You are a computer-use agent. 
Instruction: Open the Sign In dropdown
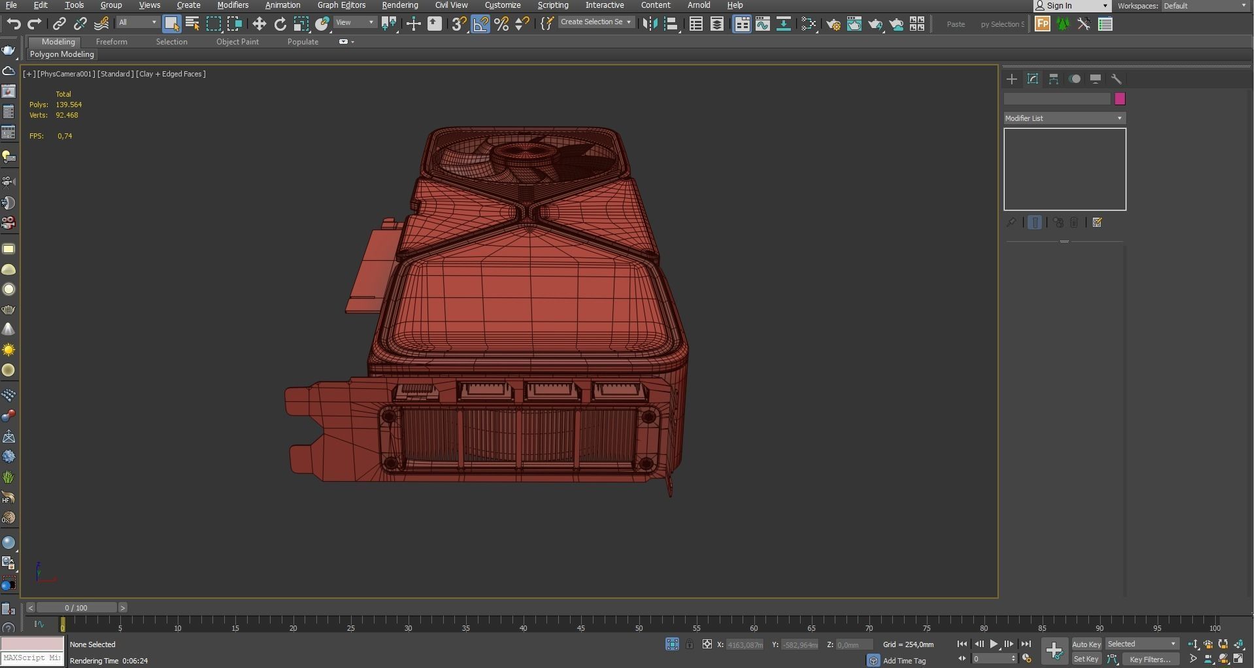1072,6
